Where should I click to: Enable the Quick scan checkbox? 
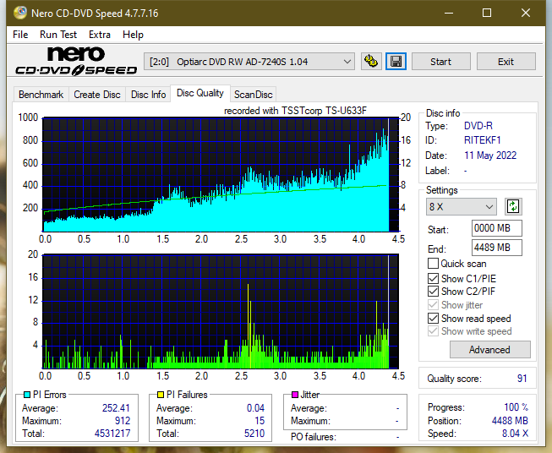[x=433, y=264]
